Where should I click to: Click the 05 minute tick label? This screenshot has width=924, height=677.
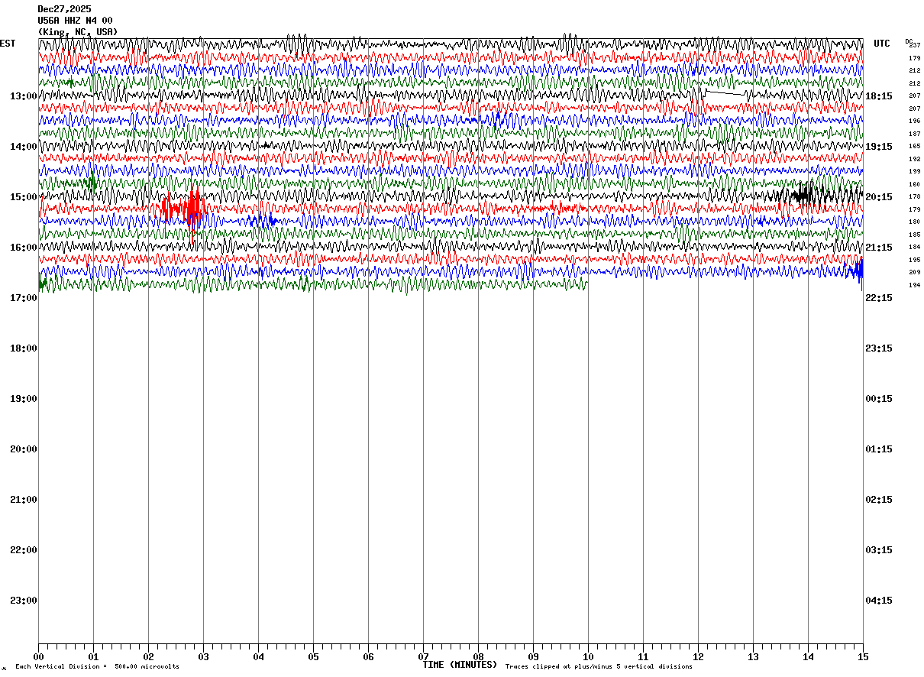[x=313, y=656]
